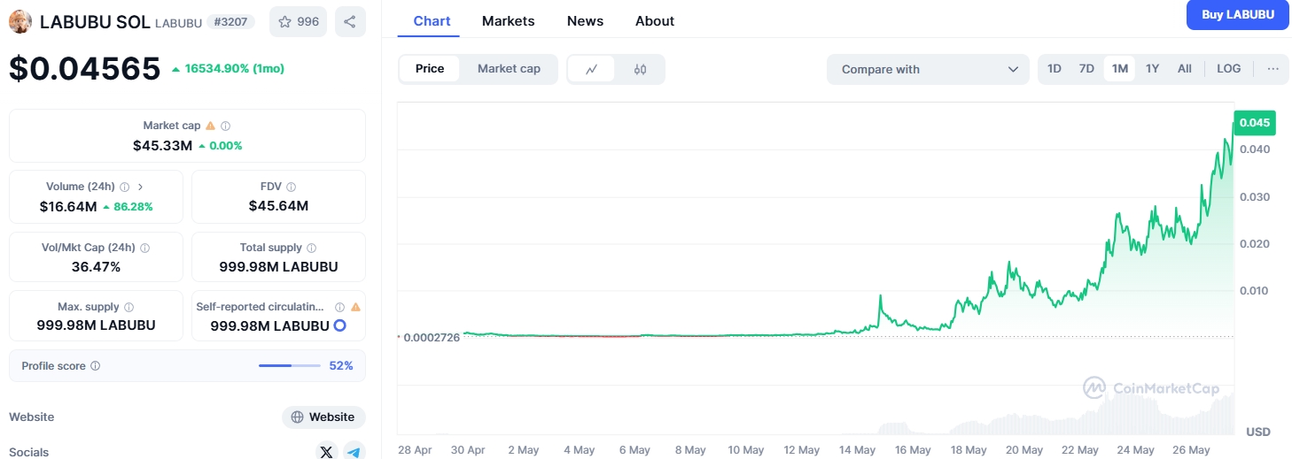Click the LABUBU SOL coin avatar icon
This screenshot has height=459, width=1292.
(x=19, y=21)
